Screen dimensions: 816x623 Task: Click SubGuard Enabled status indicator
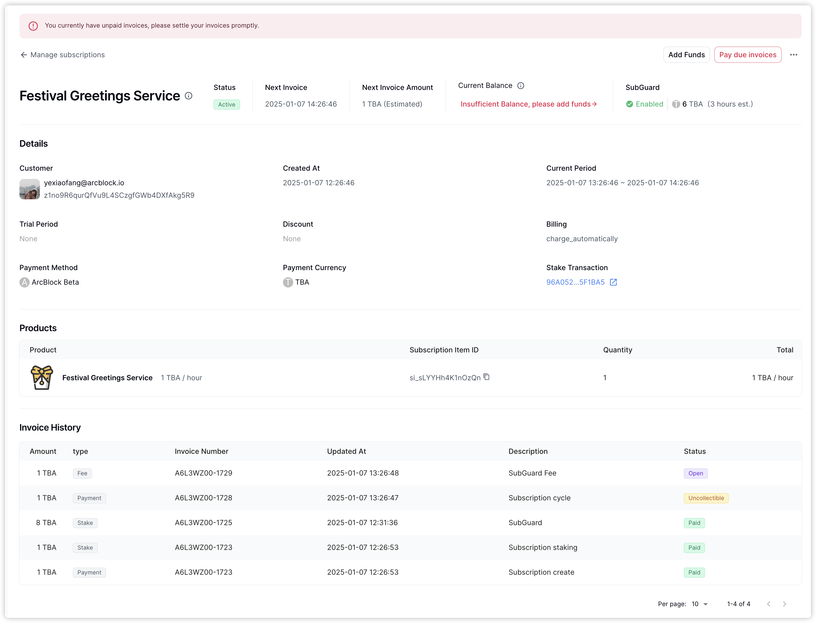coord(645,104)
